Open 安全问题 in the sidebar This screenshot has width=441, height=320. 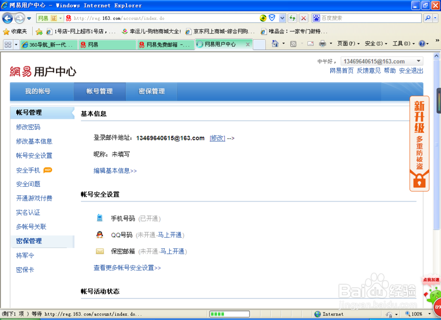(28, 184)
